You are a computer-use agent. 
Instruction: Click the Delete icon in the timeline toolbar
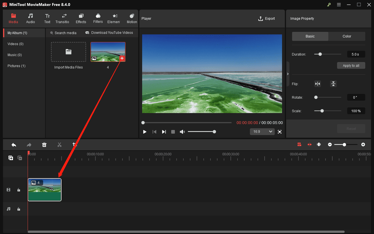pyautogui.click(x=44, y=145)
